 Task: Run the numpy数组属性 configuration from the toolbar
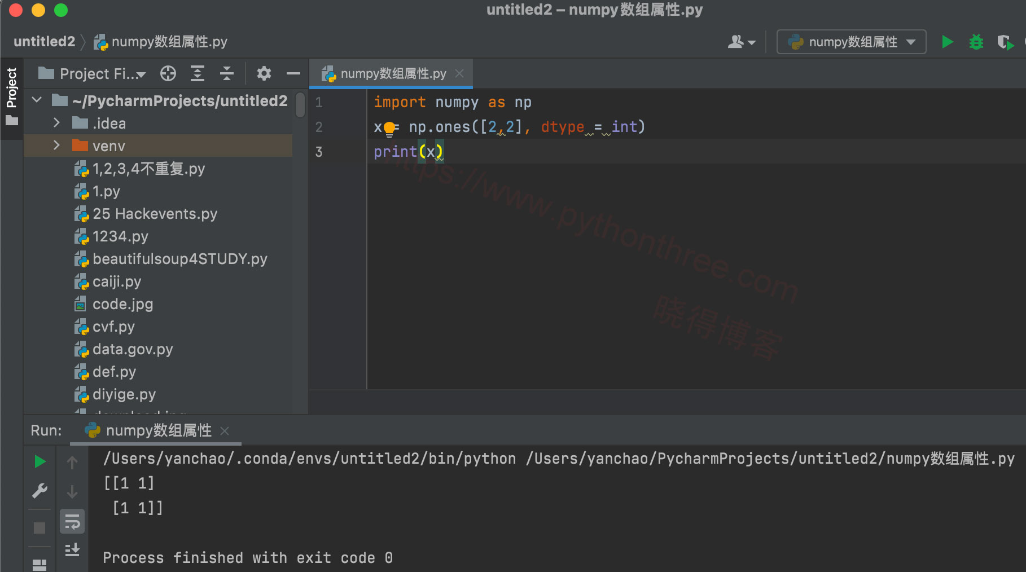(x=948, y=42)
